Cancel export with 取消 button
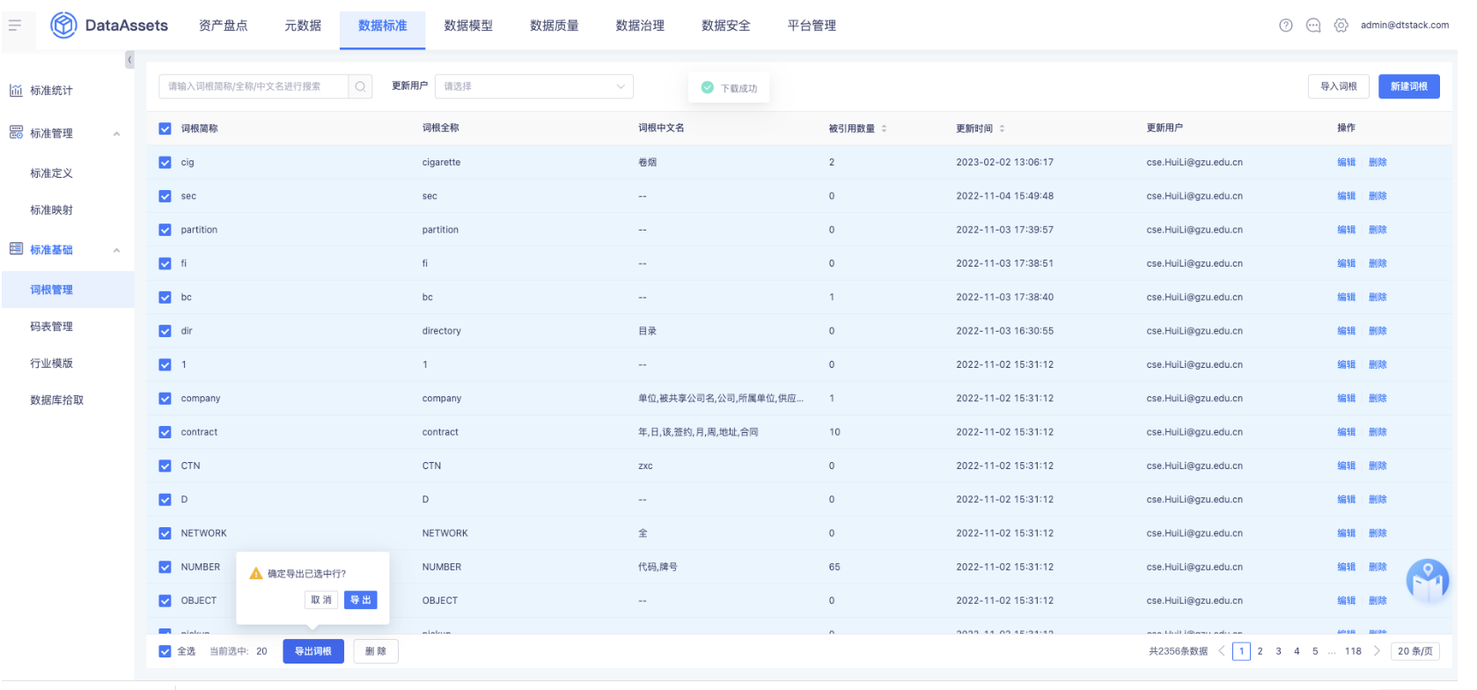Screen dimensions: 1477x690 (321, 600)
